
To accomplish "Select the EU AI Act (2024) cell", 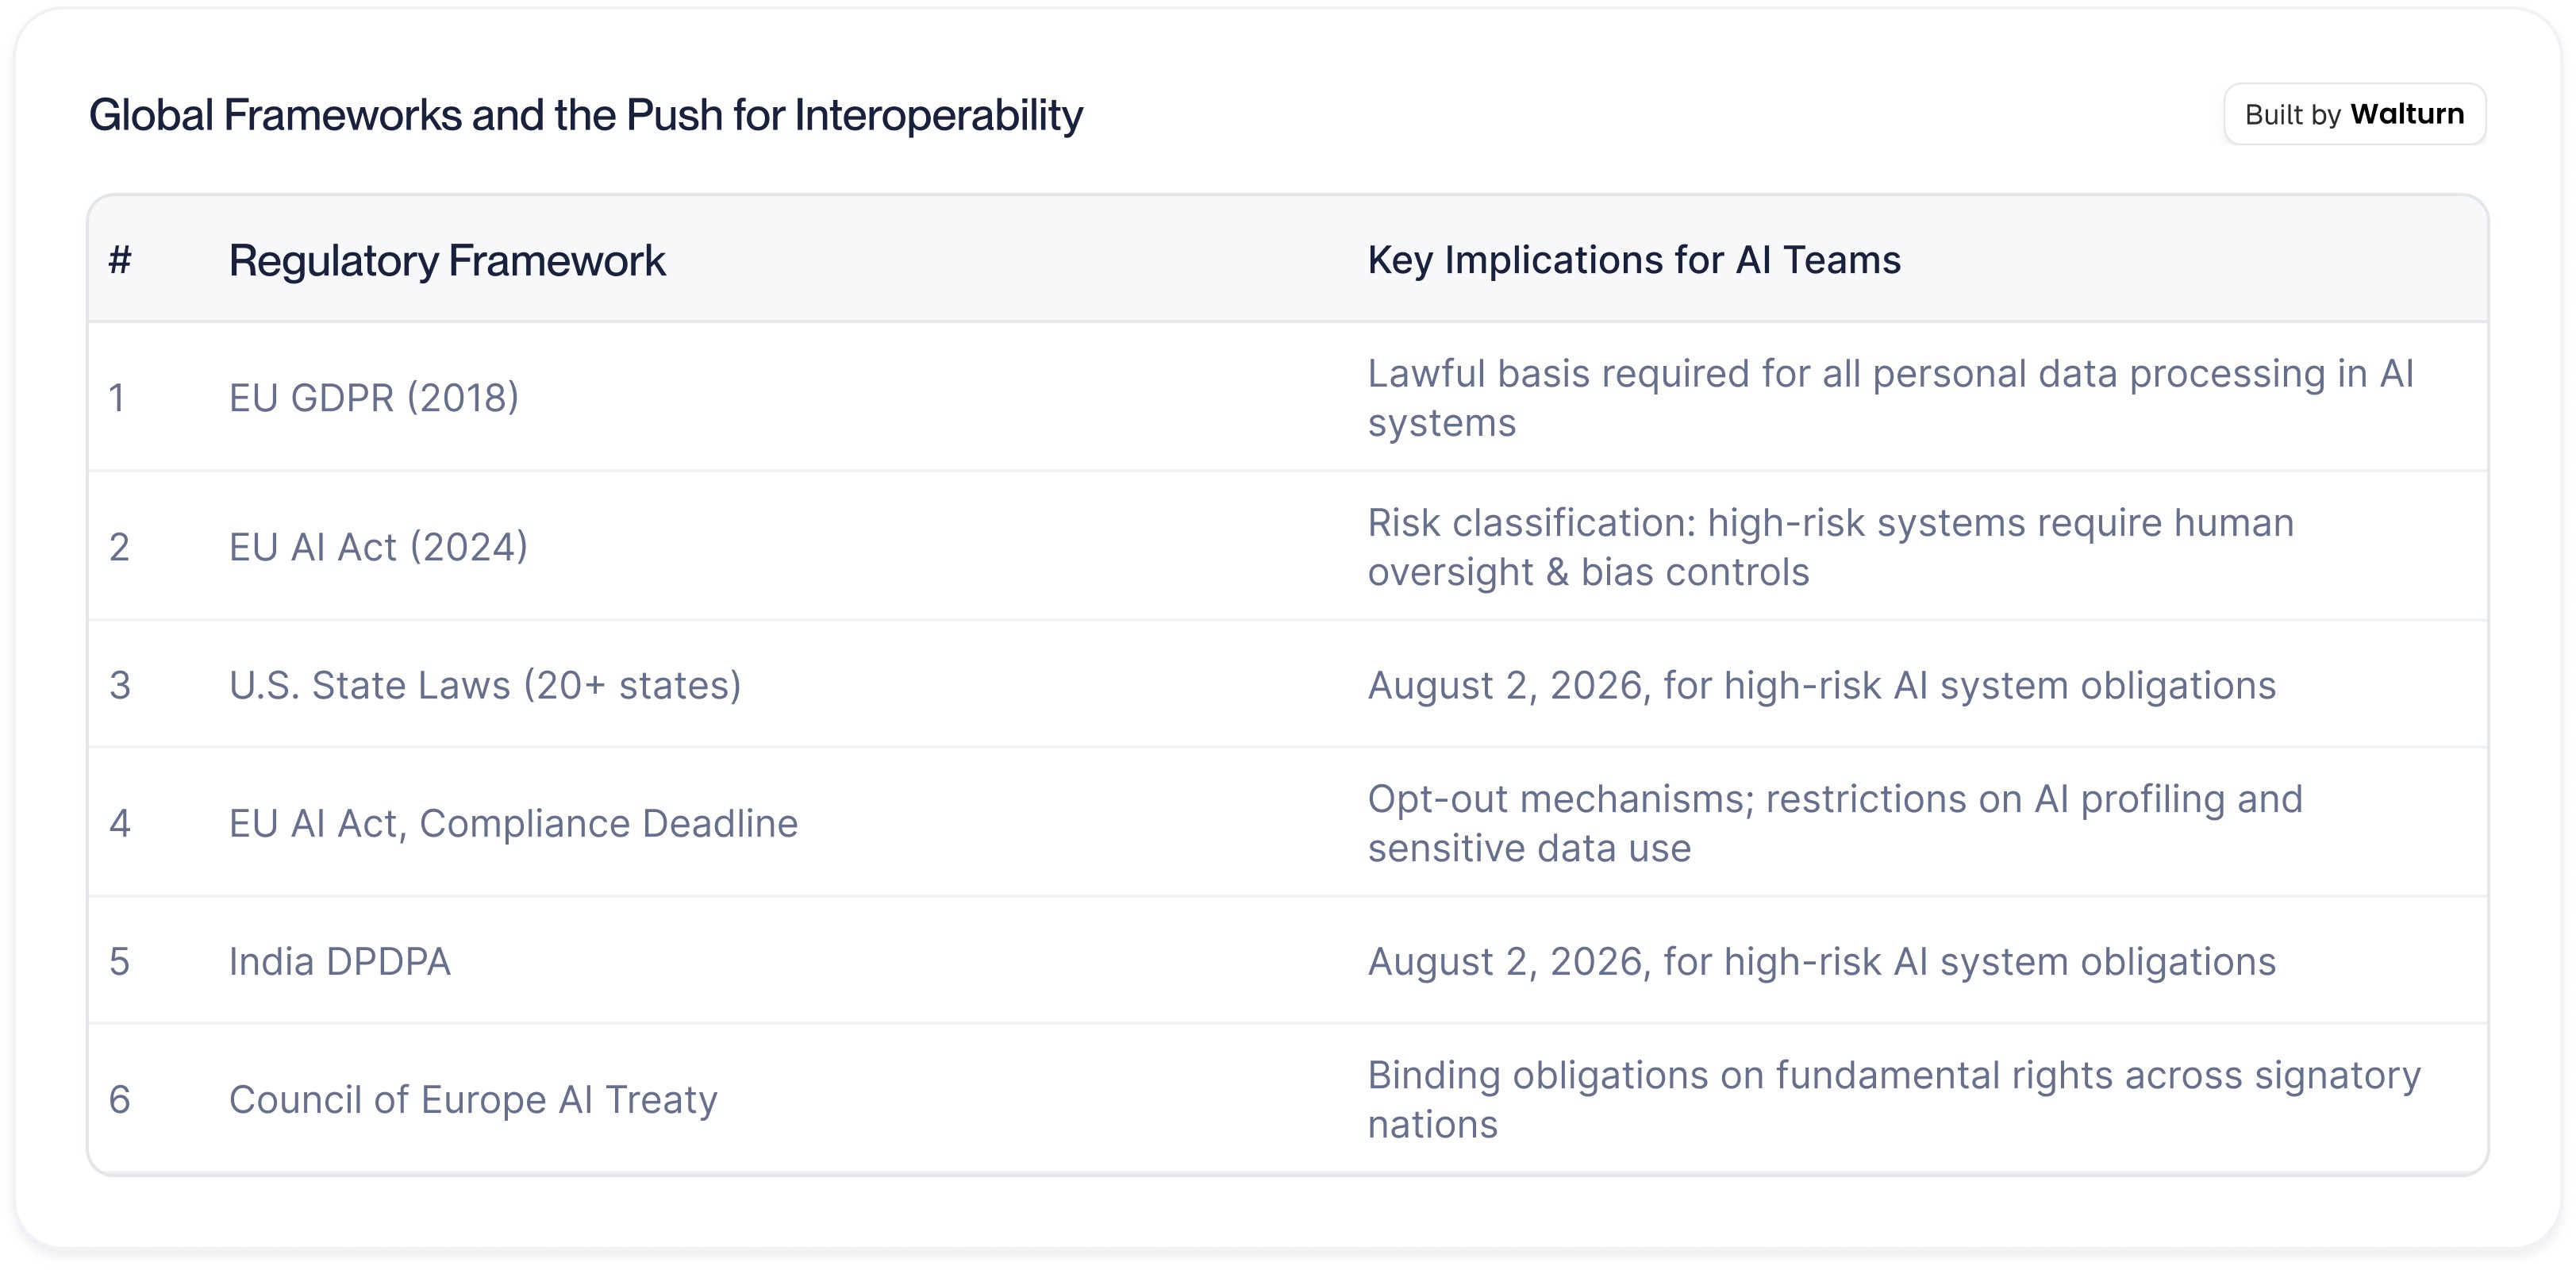I will [377, 547].
